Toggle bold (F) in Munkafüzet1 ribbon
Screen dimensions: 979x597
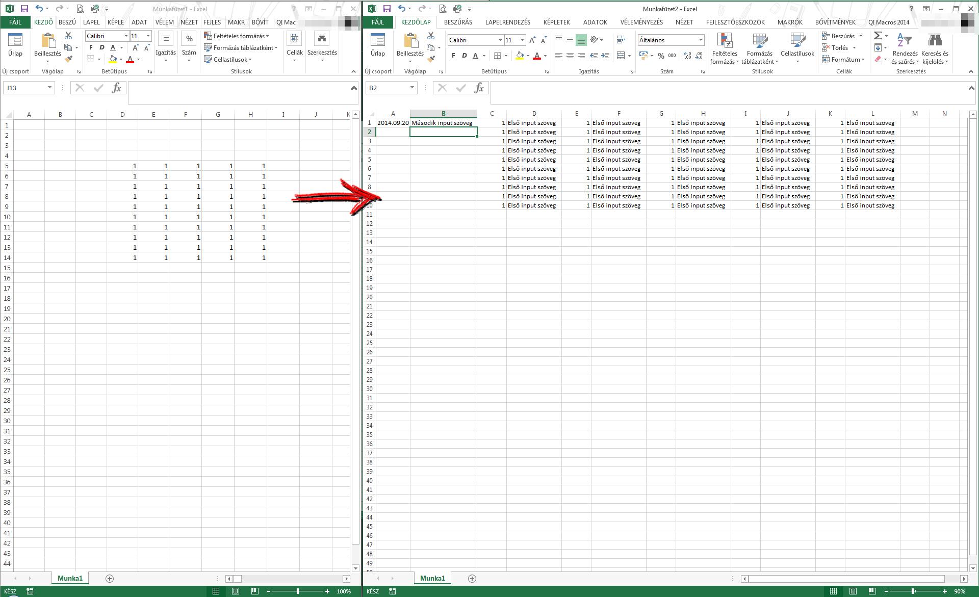point(91,47)
